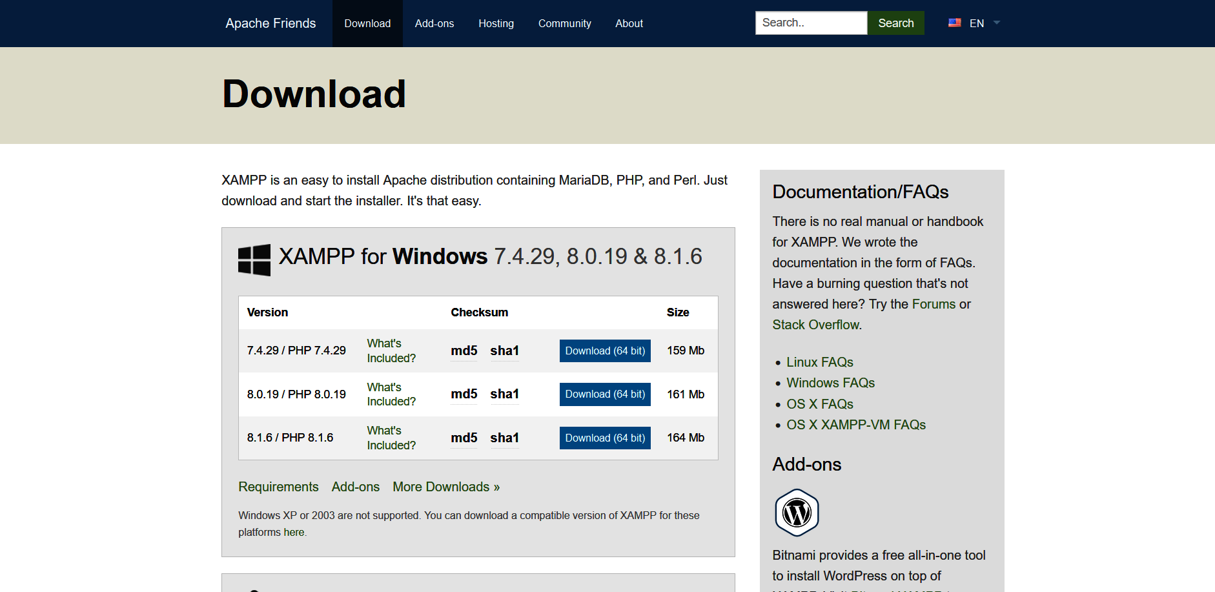
Task: Click the Windows logo icon beside XAMPP heading
Action: 254,258
